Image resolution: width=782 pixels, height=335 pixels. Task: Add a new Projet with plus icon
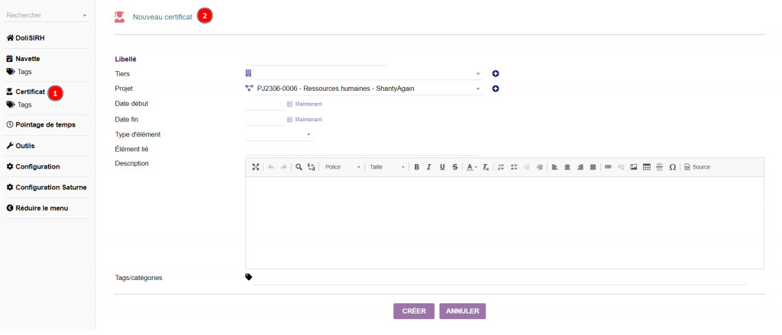(496, 89)
